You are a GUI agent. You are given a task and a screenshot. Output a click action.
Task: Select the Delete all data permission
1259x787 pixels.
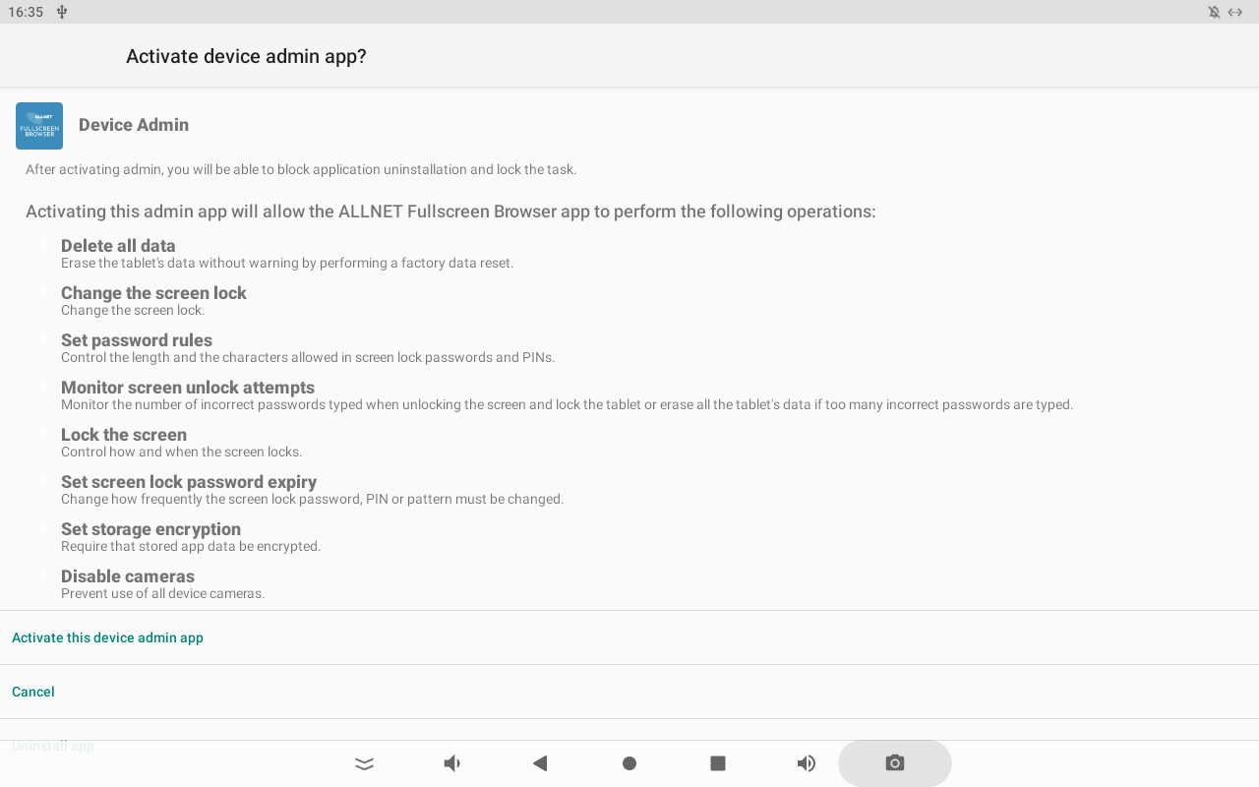point(118,246)
